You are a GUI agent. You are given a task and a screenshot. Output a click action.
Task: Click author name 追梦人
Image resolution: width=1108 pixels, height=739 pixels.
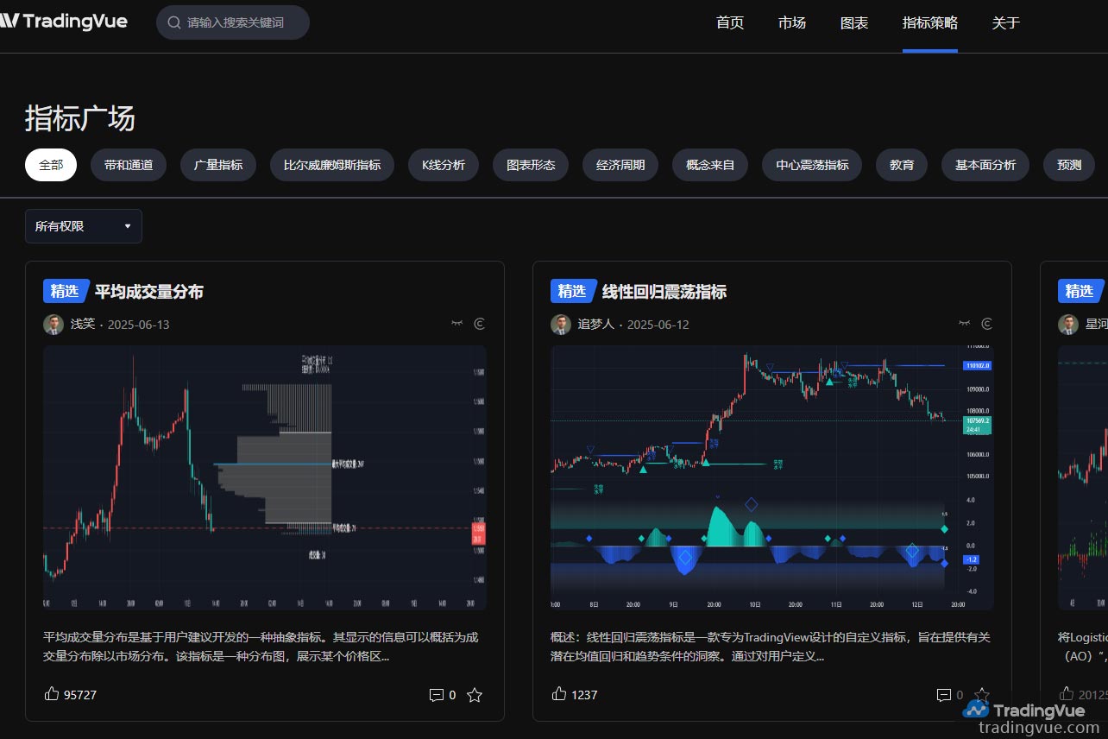click(x=596, y=325)
